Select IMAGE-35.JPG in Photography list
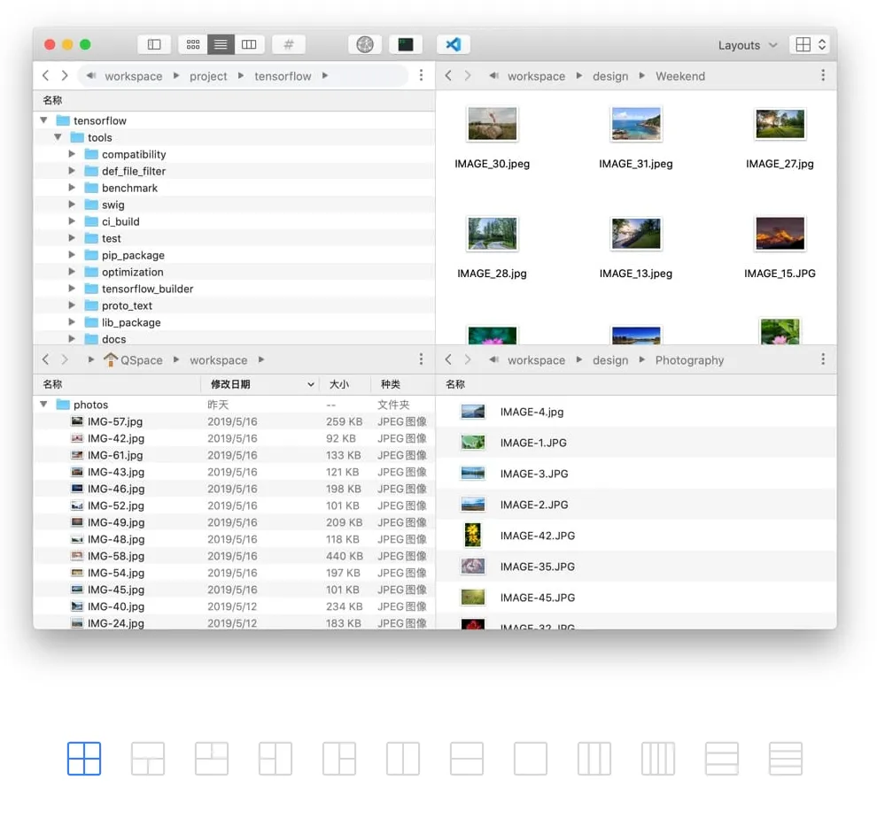This screenshot has height=818, width=877. click(x=637, y=567)
